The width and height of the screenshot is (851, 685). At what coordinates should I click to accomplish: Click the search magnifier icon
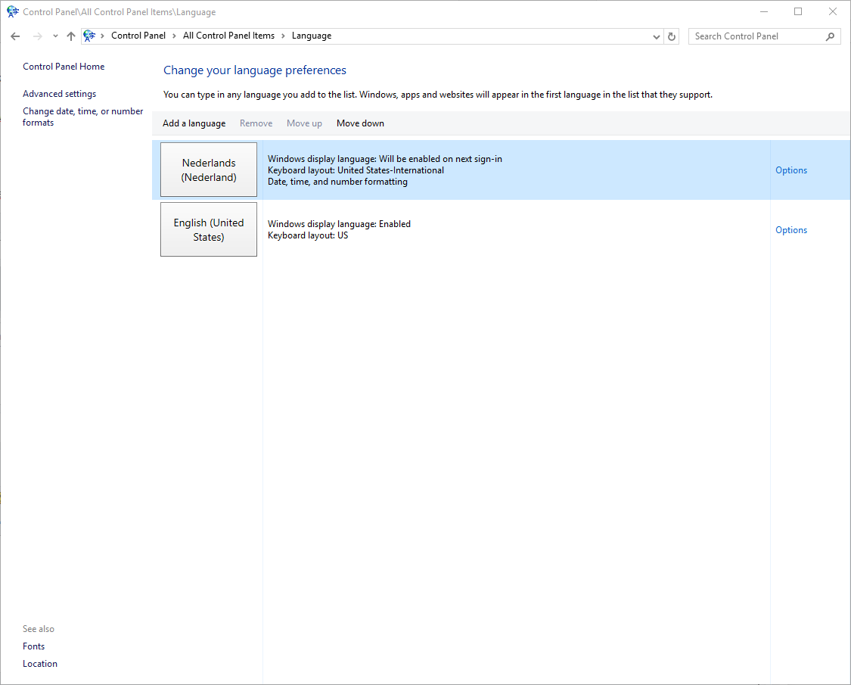point(830,36)
